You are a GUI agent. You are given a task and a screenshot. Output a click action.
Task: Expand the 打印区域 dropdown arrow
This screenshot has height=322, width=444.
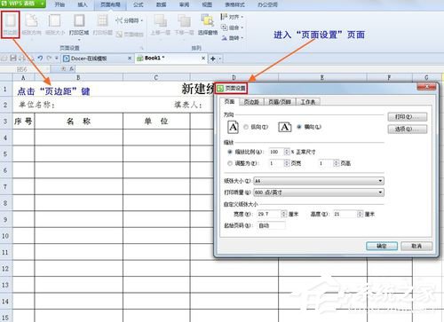pos(79,39)
